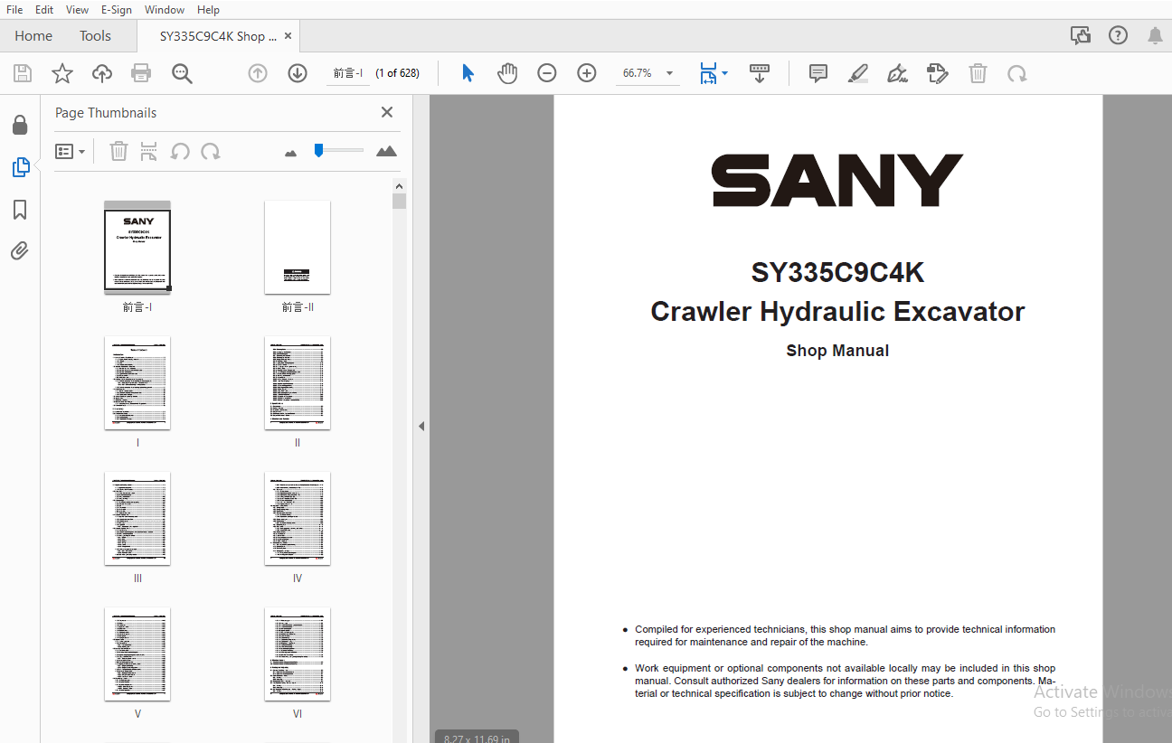Open the Edit PDF stamp tool

click(x=938, y=73)
